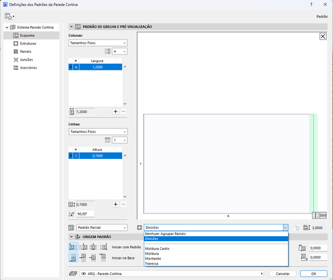Choose Divisões in the dropdown list
This screenshot has height=280, width=333.
[216, 238]
